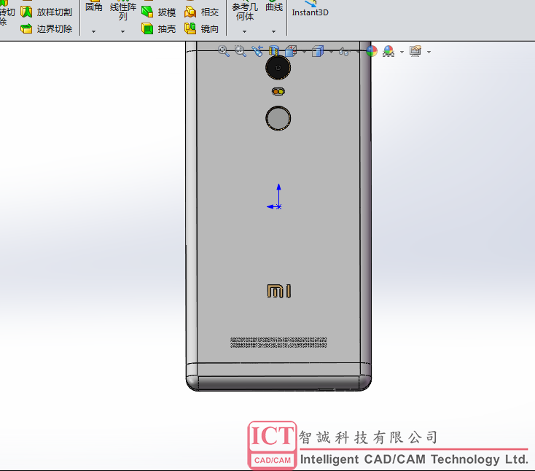Open the Section View tool
Image resolution: width=535 pixels, height=471 pixels.
274,51
